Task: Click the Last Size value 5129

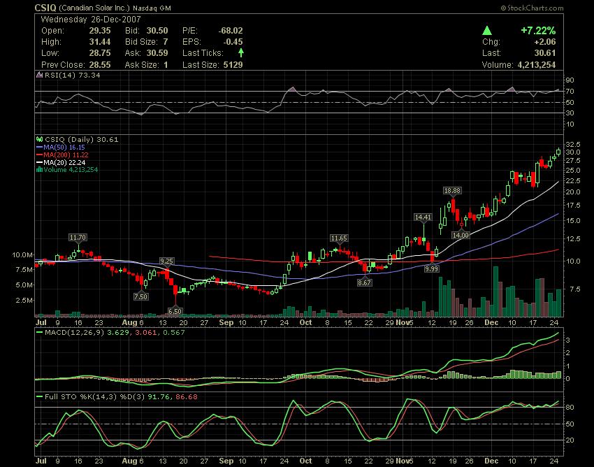Action: (233, 65)
